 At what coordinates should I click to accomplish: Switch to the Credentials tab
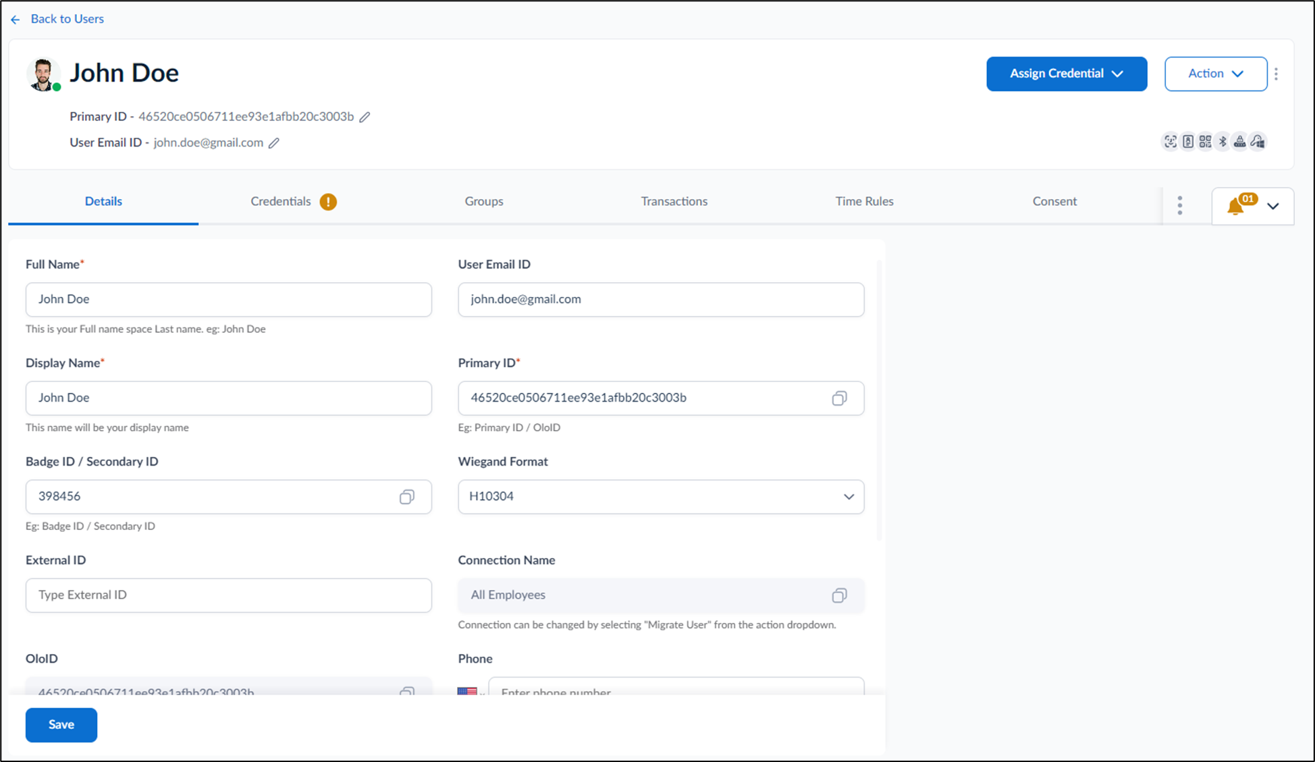[x=281, y=201]
